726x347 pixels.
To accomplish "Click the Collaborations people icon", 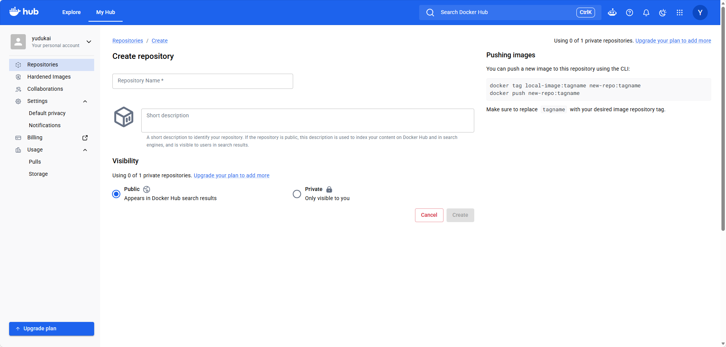I will pos(18,89).
